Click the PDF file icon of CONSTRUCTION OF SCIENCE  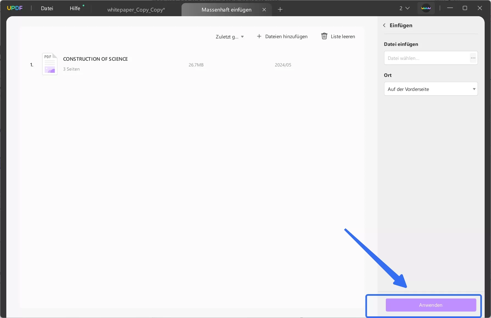coord(50,64)
